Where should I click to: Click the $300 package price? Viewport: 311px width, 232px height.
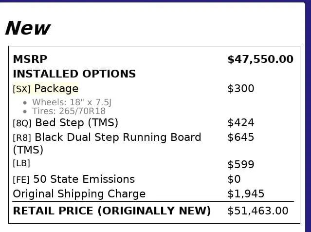pos(241,89)
